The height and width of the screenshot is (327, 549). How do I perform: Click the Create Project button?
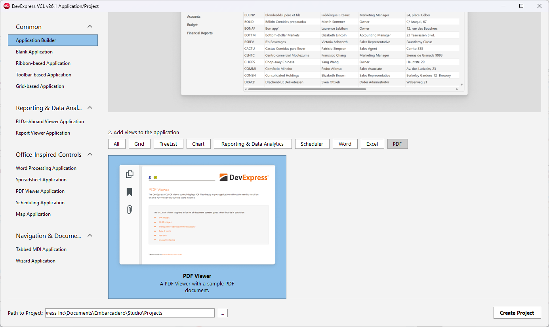tap(517, 313)
